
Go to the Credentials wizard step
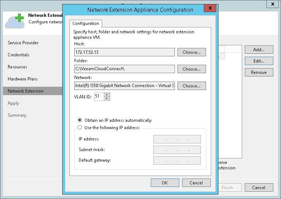point(18,55)
